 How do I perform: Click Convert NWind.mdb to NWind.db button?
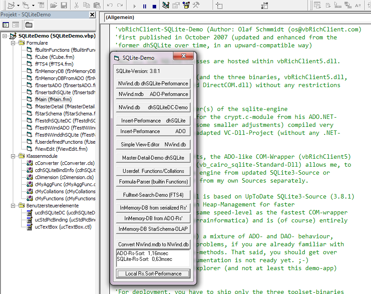click(153, 244)
